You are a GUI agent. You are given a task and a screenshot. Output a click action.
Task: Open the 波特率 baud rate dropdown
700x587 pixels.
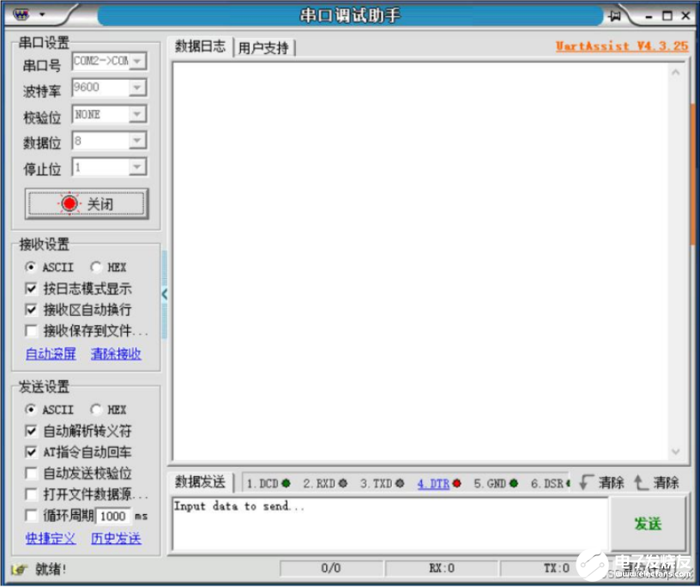tap(135, 88)
